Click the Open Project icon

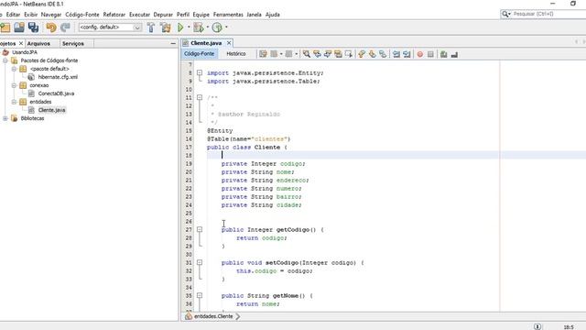pyautogui.click(x=19, y=27)
